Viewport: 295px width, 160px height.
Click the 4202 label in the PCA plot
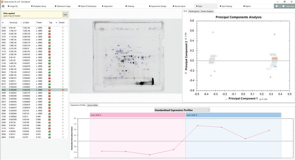coord(275,58)
